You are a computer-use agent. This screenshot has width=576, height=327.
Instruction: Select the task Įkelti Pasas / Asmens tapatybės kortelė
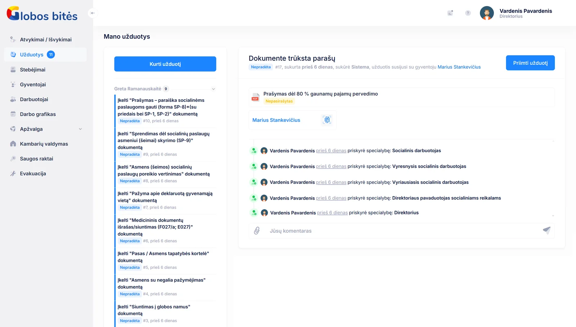(x=166, y=260)
